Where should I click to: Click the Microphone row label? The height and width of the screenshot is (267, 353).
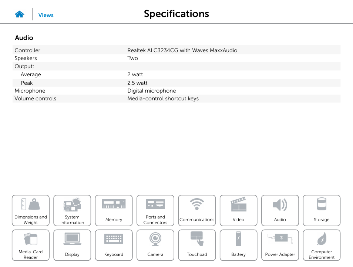point(30,91)
